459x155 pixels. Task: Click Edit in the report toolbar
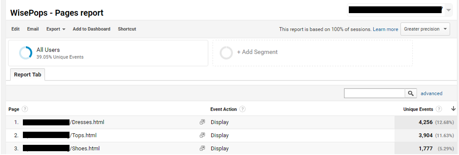(x=16, y=29)
